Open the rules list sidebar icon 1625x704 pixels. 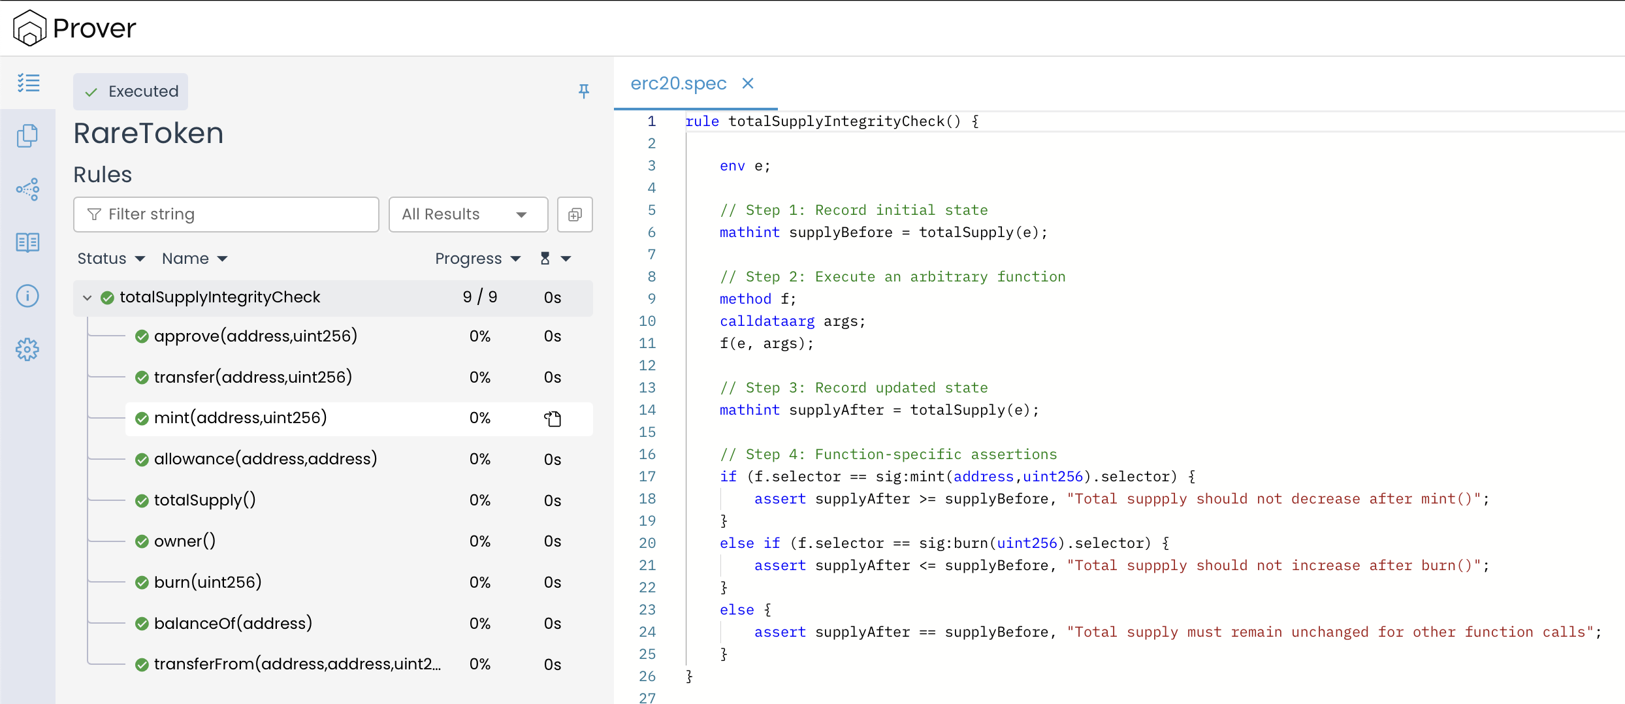(28, 83)
